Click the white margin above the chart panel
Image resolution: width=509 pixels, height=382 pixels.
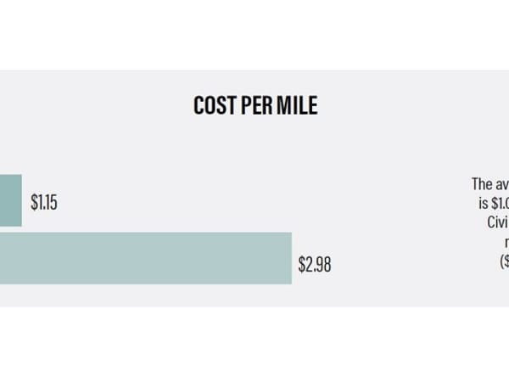(x=255, y=34)
